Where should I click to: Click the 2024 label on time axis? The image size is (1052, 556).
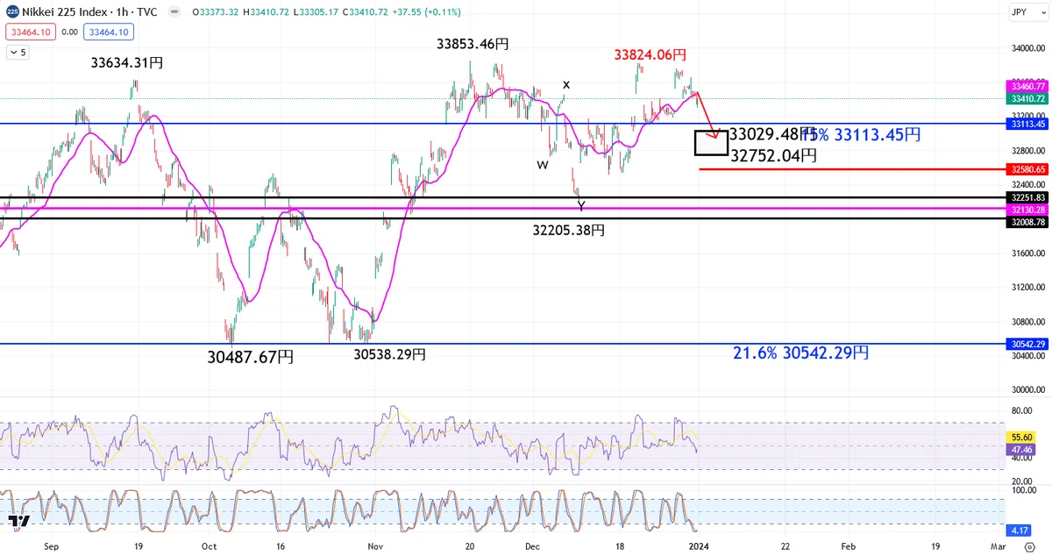pos(700,545)
